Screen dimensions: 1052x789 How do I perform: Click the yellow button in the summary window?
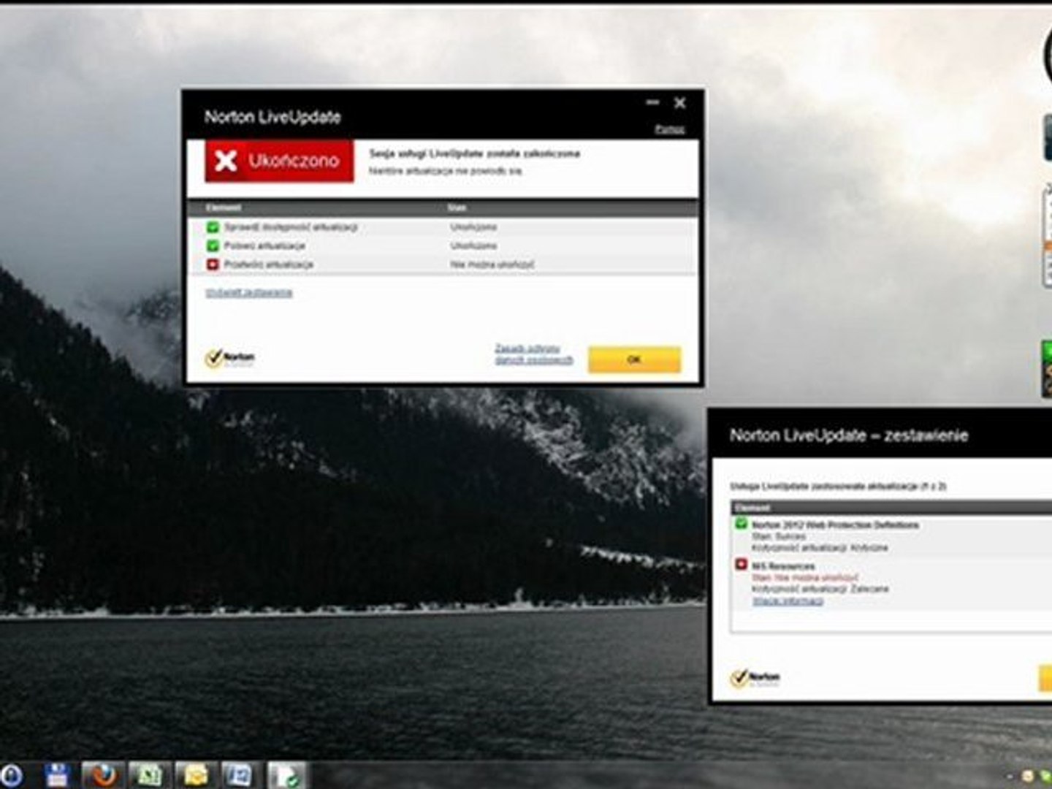pyautogui.click(x=1045, y=678)
